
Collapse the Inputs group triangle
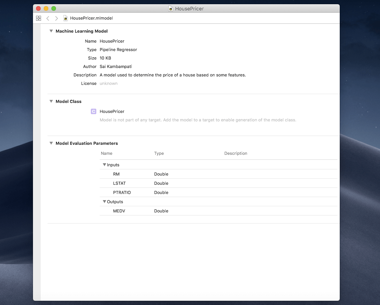(x=104, y=165)
